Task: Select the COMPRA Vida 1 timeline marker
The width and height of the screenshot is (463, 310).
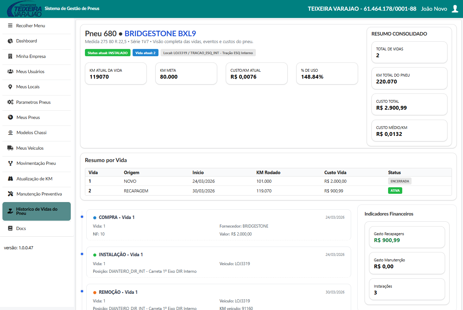Action: pos(82,217)
